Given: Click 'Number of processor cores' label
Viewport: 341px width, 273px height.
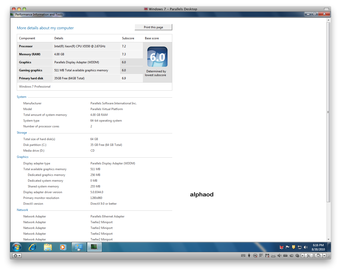Looking at the screenshot, I should click(41, 126).
